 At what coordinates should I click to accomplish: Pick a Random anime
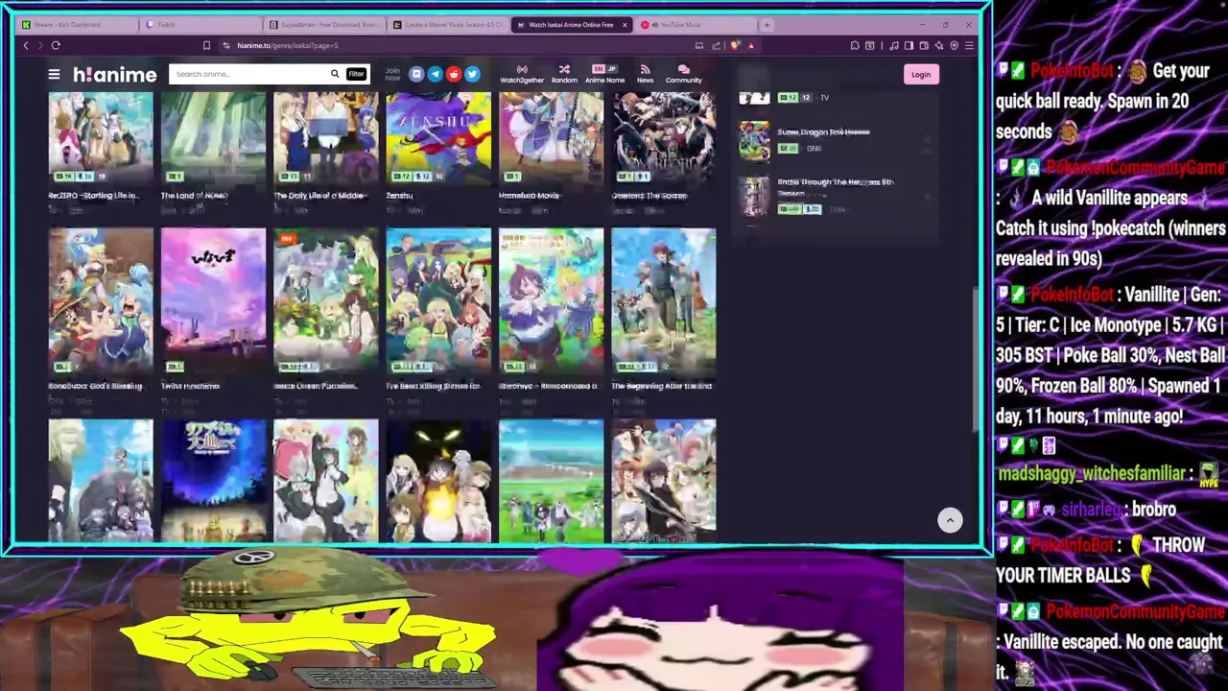[x=564, y=74]
